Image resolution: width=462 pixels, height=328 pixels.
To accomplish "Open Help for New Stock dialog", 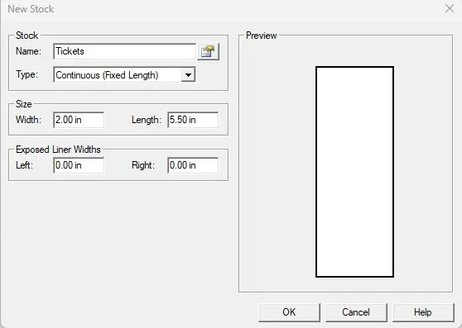I will (423, 312).
